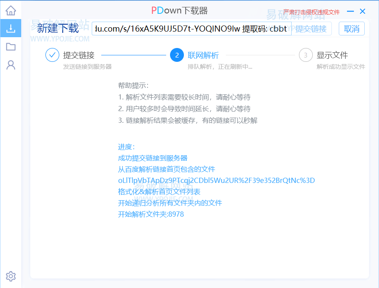Click the 新建下载 heading
379x288 pixels.
[x=58, y=28]
